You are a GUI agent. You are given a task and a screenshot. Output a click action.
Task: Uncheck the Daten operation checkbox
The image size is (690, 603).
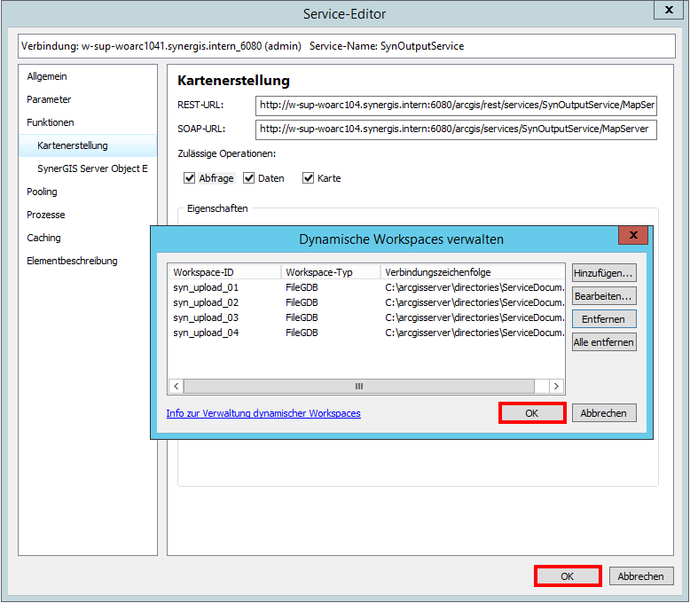pyautogui.click(x=249, y=178)
